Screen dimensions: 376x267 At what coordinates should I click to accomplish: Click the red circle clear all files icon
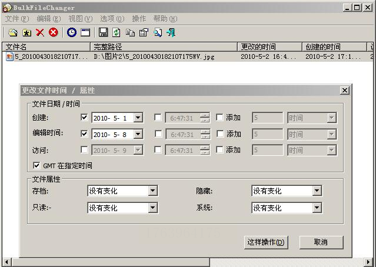53,32
